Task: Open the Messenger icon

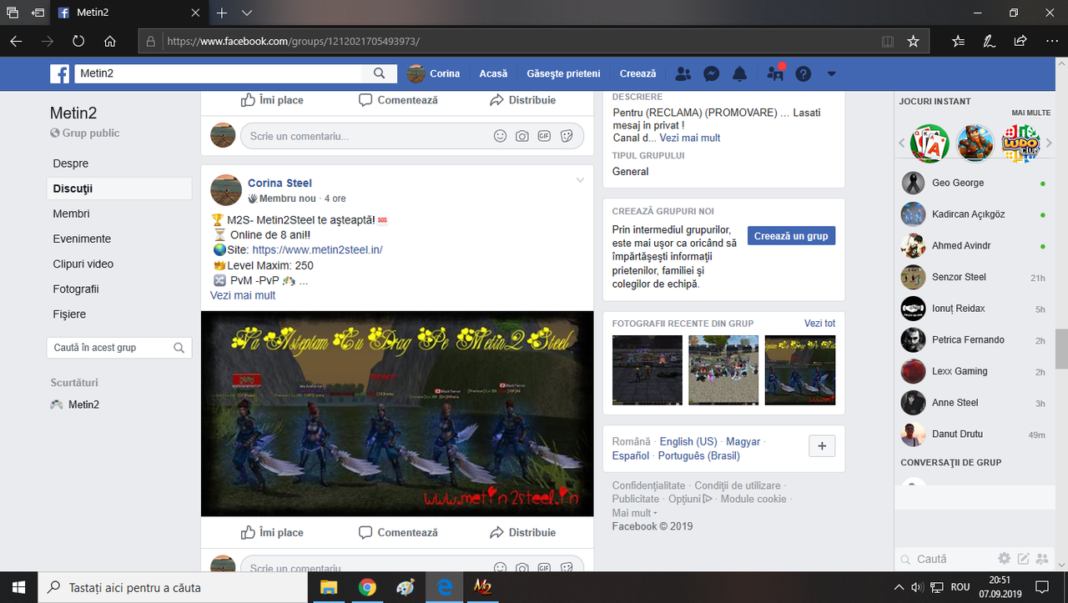Action: click(x=712, y=73)
